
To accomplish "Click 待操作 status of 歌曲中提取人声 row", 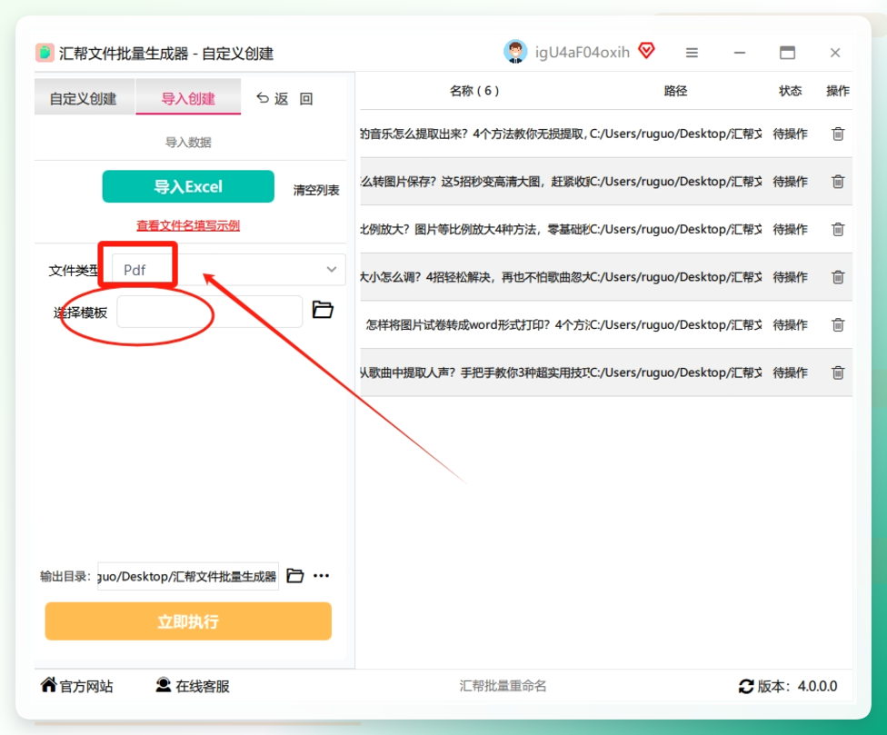I will click(791, 372).
